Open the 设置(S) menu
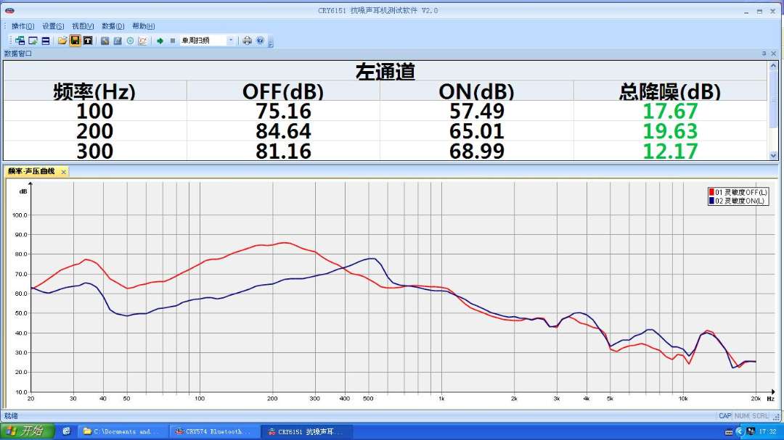The image size is (784, 440). tap(53, 26)
